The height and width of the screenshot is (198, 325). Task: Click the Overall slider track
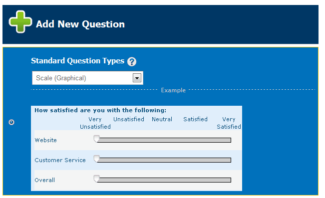[x=164, y=180]
